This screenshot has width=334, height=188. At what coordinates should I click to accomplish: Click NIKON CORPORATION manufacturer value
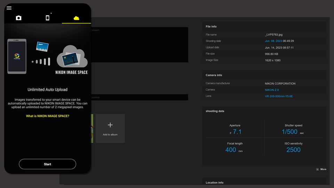[280, 84]
